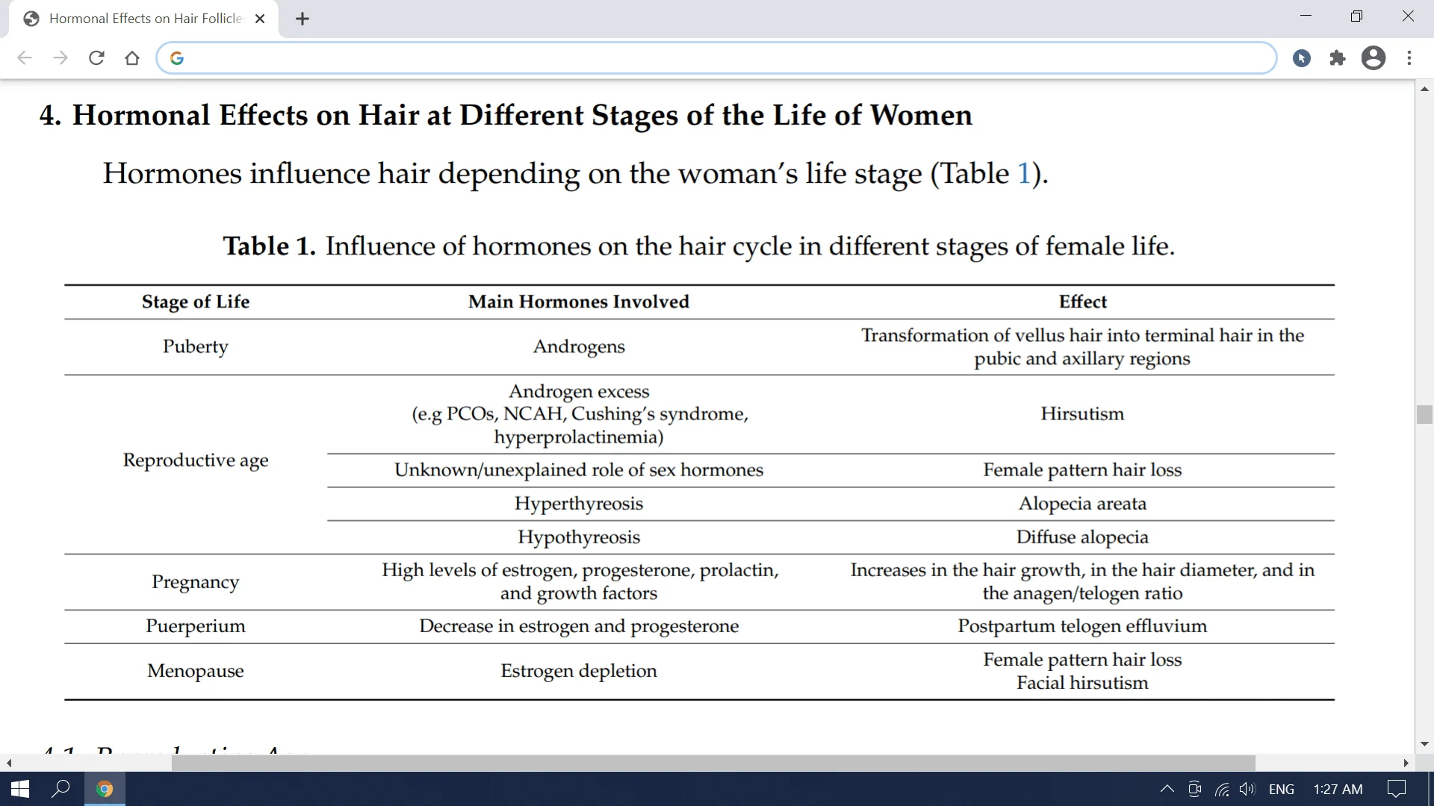Click the 'Facial hirsutism' text

pos(1082,683)
